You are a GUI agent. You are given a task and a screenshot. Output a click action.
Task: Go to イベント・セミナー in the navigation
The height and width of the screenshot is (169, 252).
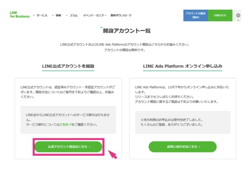point(95,15)
